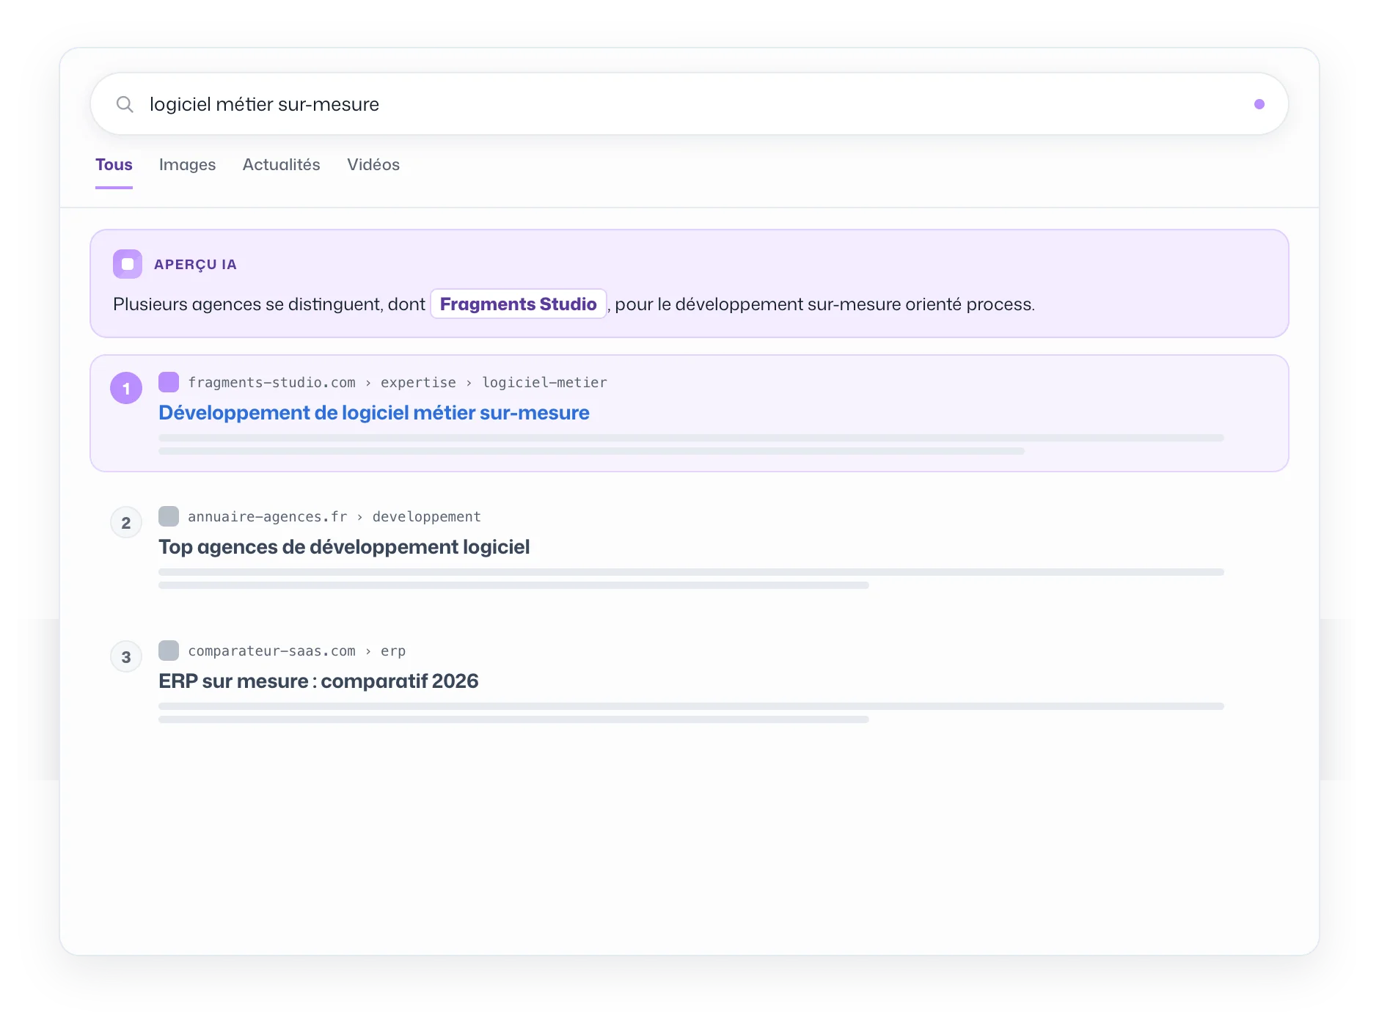Click the APERÇU IA heading label
Viewport: 1379px width, 1015px height.
pos(195,265)
